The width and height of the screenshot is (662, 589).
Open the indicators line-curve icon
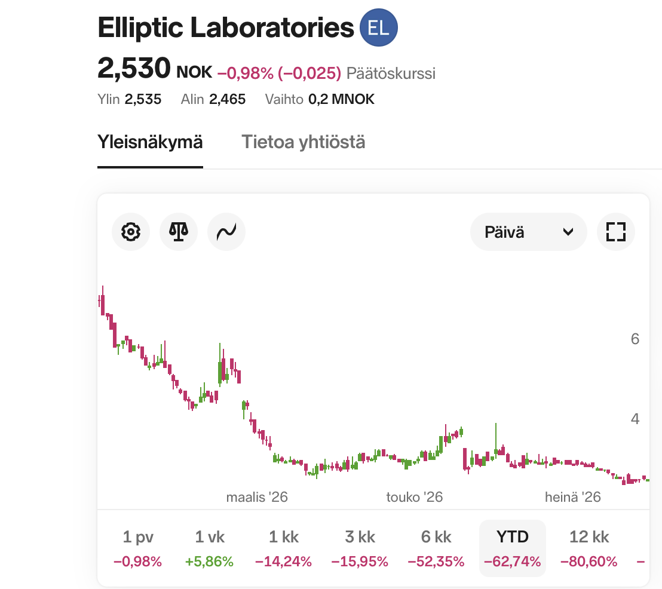226,232
